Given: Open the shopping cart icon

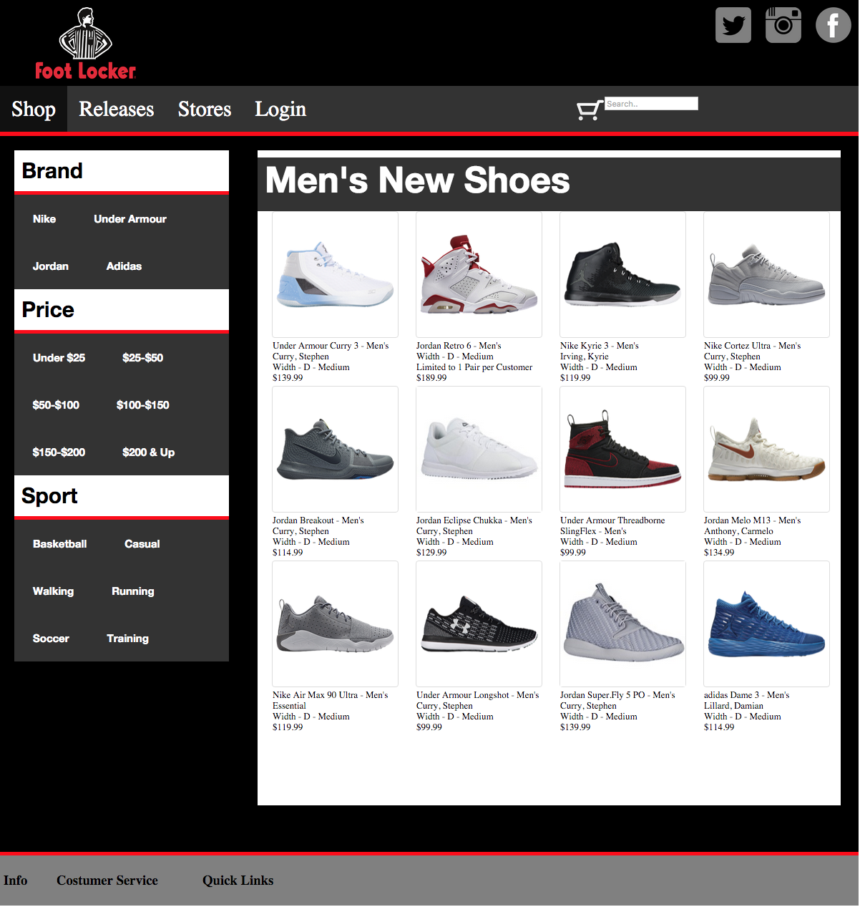Looking at the screenshot, I should tap(589, 110).
